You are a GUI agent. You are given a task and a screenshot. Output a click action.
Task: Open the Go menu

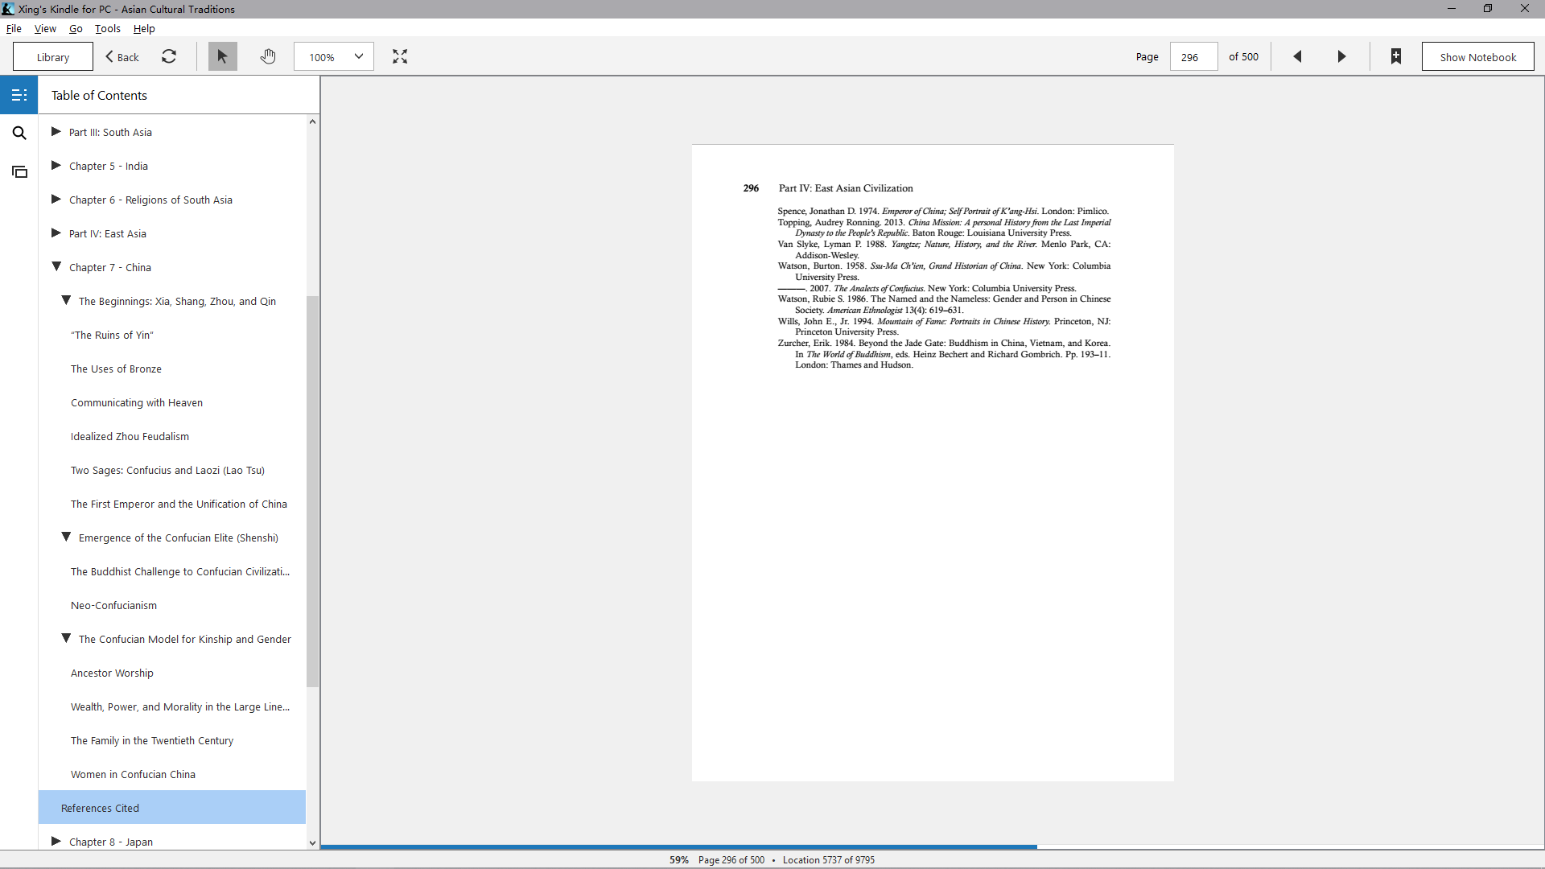click(x=76, y=28)
